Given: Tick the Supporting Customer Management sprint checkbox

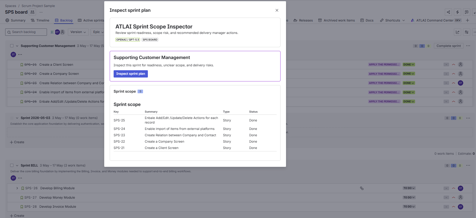Looking at the screenshot, I should pos(12,46).
